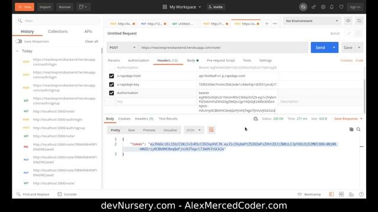378x212 pixels.
Task: Open the Params tab
Action: tap(114, 60)
